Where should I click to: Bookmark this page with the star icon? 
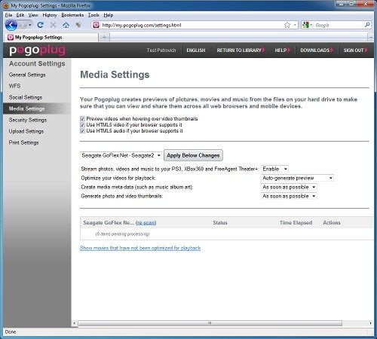pyautogui.click(x=287, y=25)
